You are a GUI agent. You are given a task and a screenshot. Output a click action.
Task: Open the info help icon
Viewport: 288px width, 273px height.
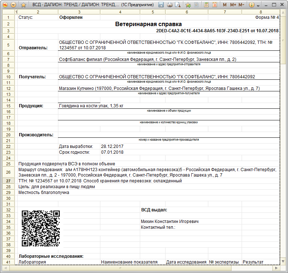(x=251, y=5)
